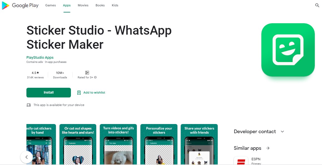
Task: Click the 3+ content rating badge
Action: 87,73
